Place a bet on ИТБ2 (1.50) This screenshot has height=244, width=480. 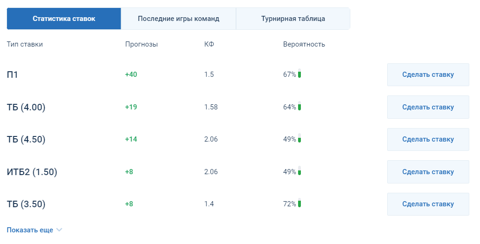[428, 172]
